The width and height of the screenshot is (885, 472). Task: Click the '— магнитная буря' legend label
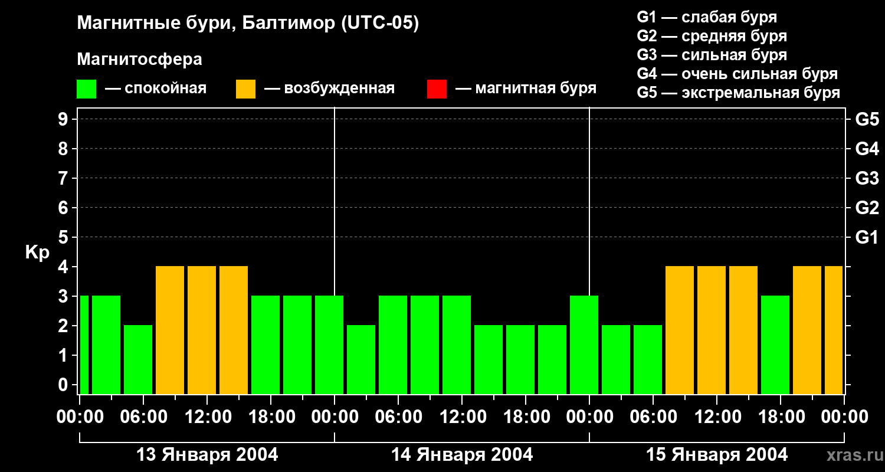point(526,88)
